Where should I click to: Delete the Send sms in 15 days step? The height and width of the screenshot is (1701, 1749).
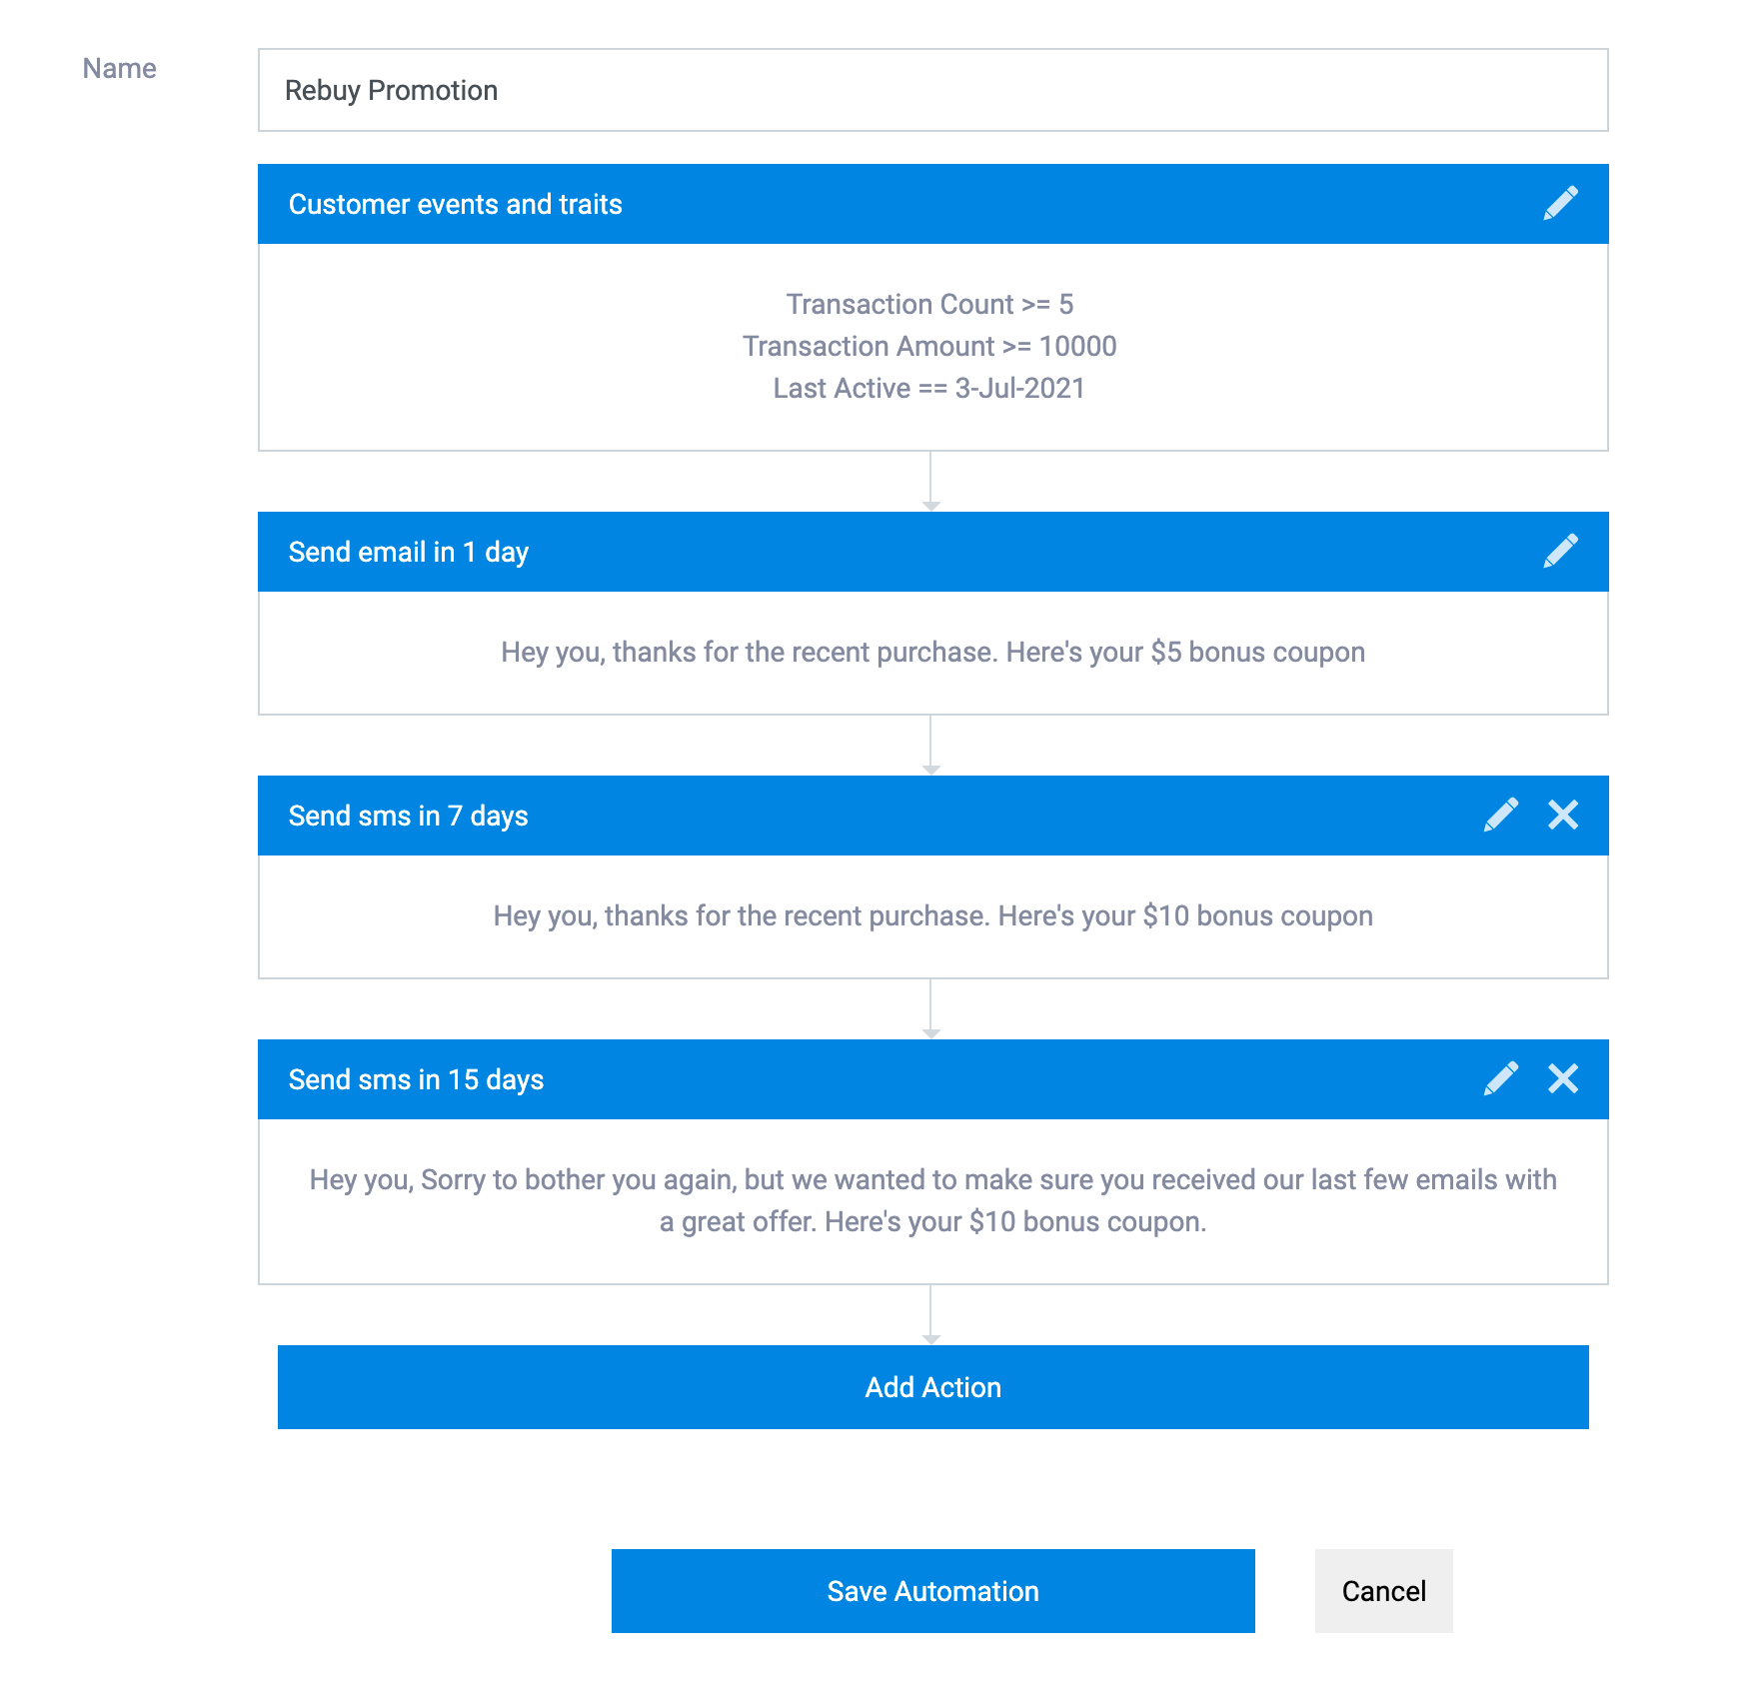tap(1563, 1078)
